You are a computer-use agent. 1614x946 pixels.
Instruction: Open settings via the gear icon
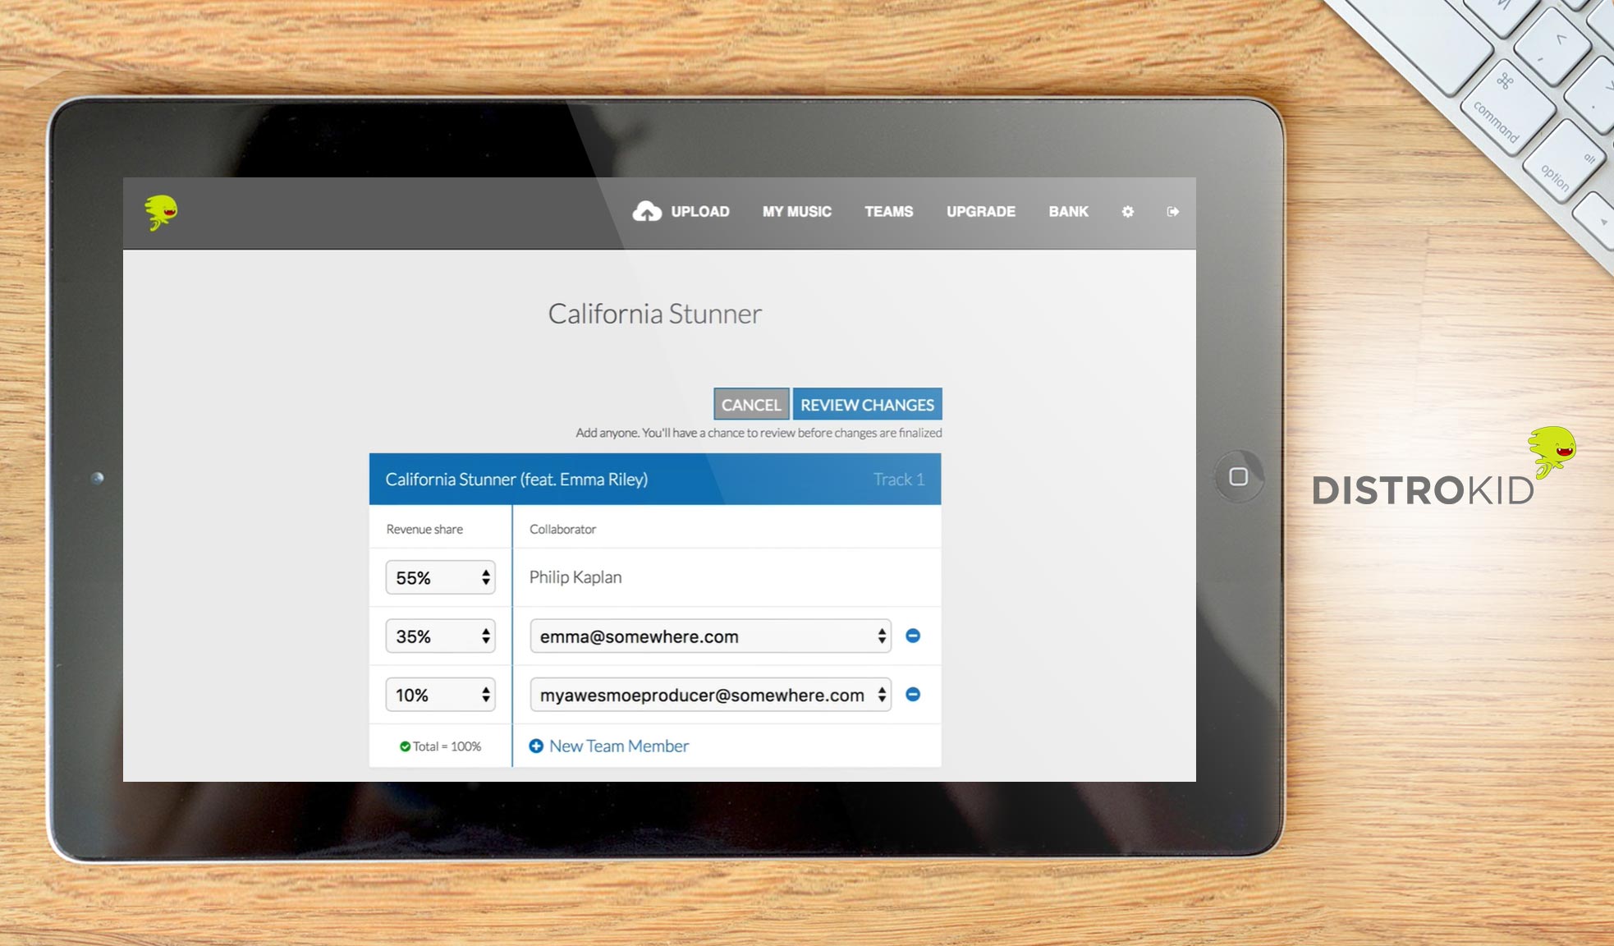(x=1128, y=212)
